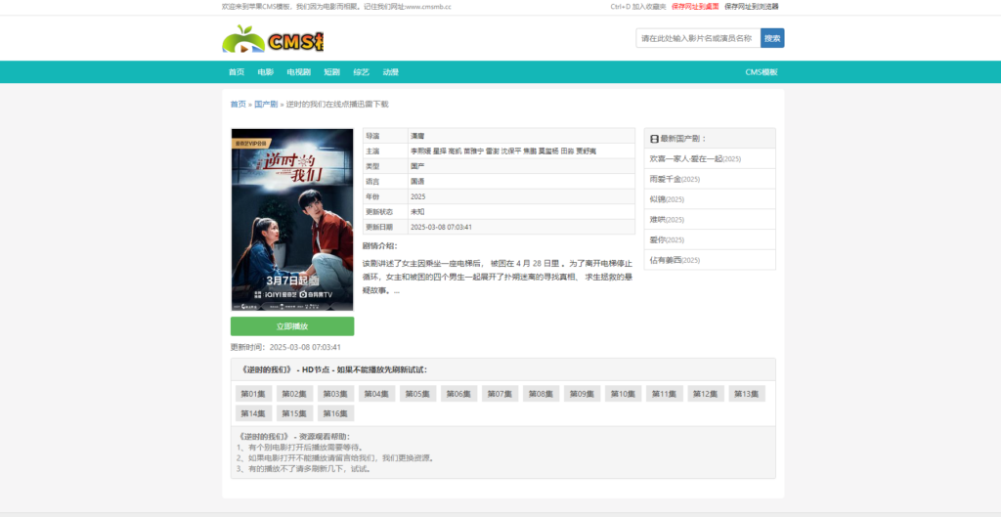This screenshot has height=517, width=1001.
Task: Click the blue 搜索 search button
Action: (772, 38)
